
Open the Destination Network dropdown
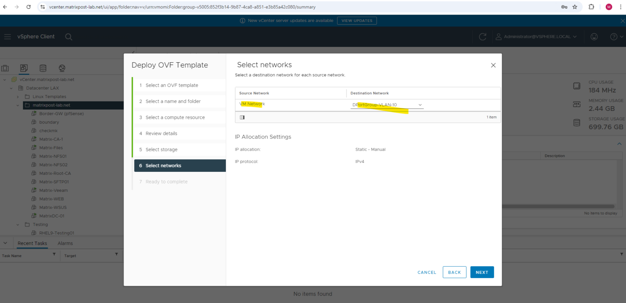coord(420,105)
